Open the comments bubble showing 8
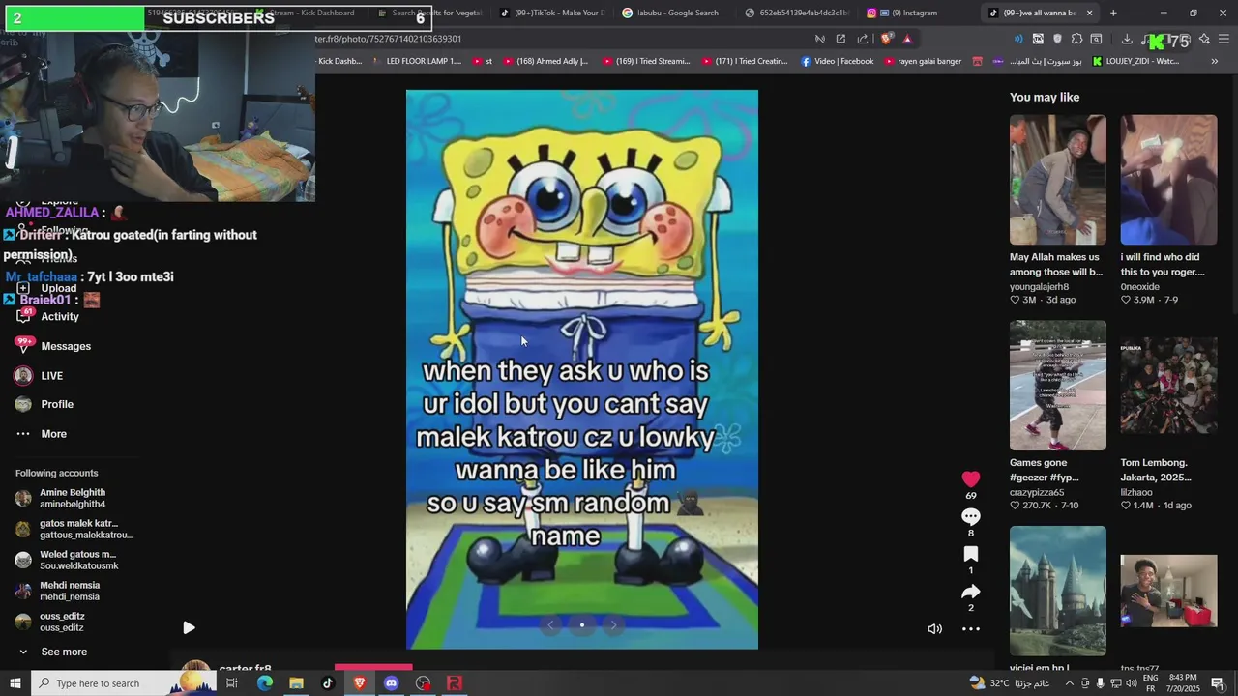1238x696 pixels. coord(971,516)
